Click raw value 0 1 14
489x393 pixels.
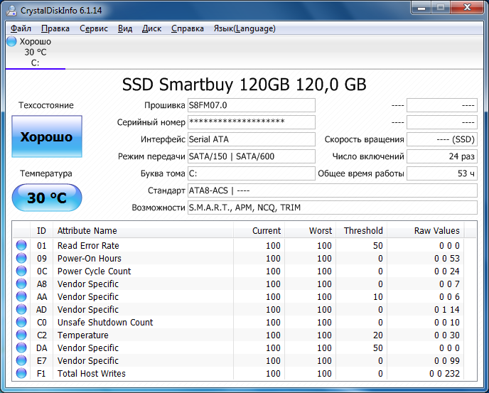447,309
